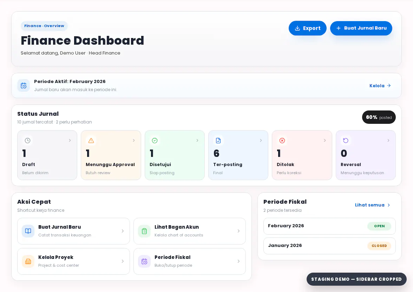Click the Ter-posting count of 6
Viewport: 413px width, 292px height.
(216, 153)
